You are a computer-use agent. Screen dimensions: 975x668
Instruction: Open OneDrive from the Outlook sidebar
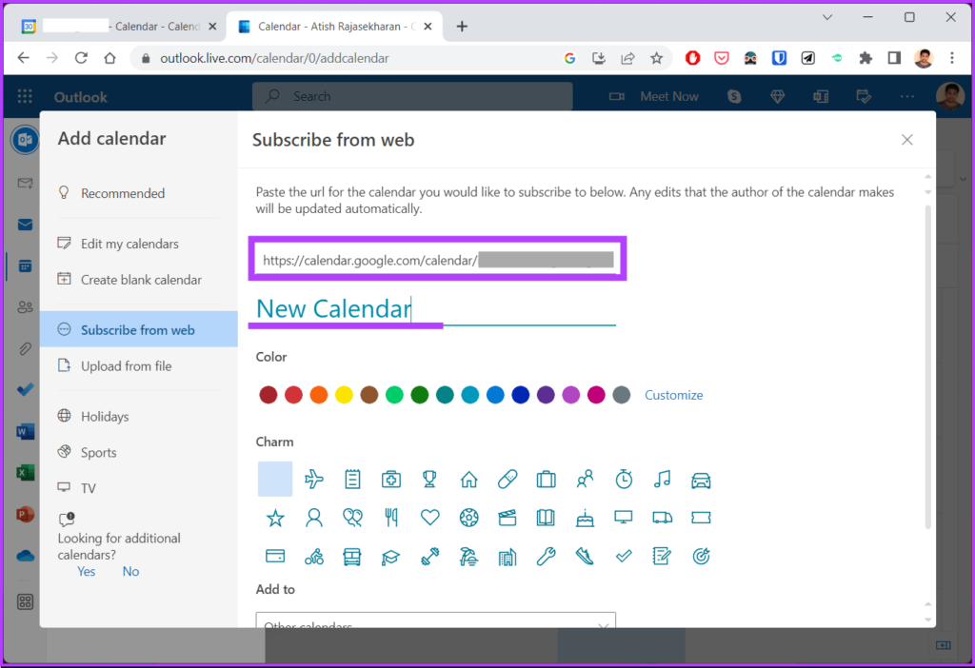[25, 556]
